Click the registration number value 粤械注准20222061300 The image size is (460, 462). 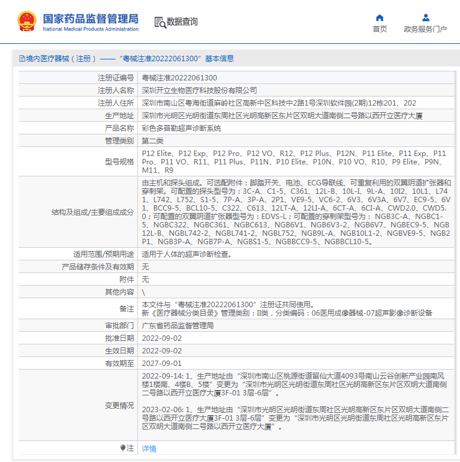179,78
